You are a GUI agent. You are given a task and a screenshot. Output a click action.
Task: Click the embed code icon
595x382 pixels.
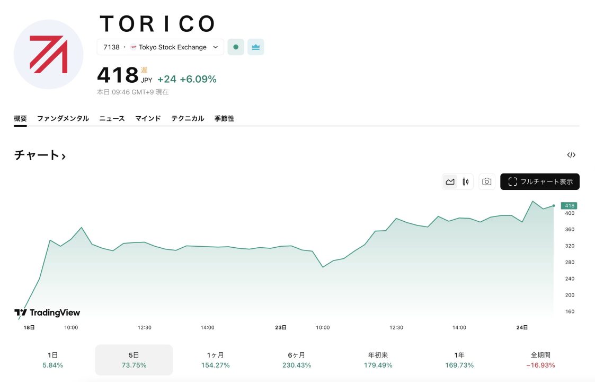[x=571, y=155]
